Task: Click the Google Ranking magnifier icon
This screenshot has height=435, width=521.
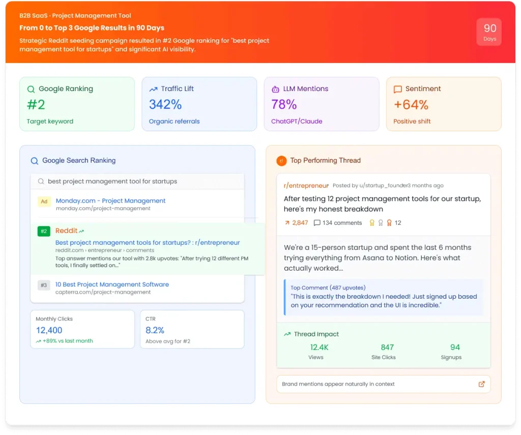Action: (x=31, y=89)
